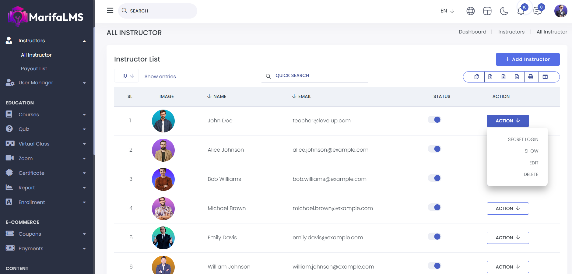Open the chat messages icon
The height and width of the screenshot is (274, 572).
538,11
